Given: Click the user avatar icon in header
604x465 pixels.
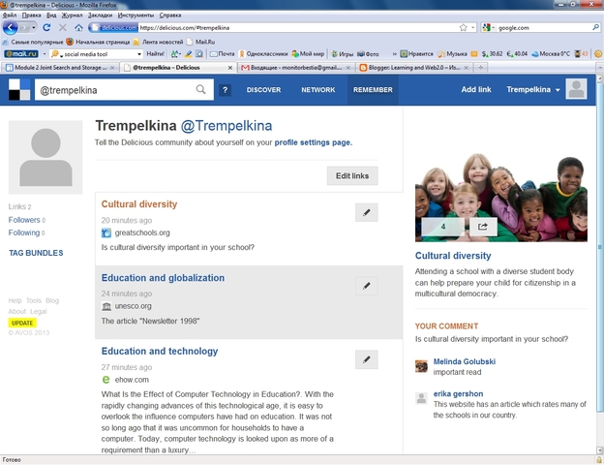Looking at the screenshot, I should tap(576, 89).
